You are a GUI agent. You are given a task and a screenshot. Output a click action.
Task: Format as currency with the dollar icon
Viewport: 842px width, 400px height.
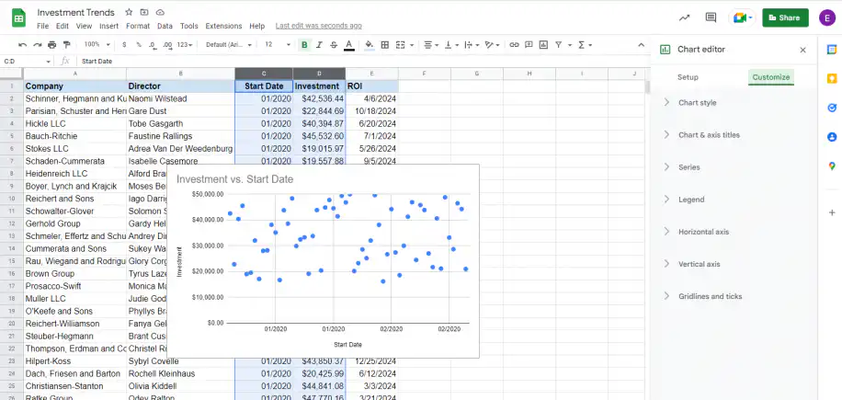[x=124, y=45]
